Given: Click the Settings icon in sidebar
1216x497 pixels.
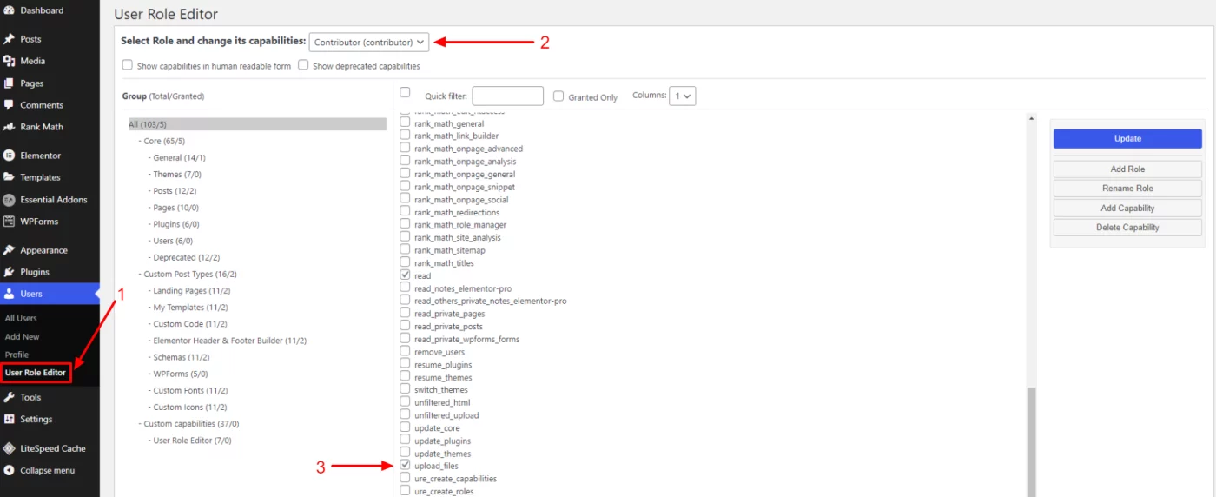Looking at the screenshot, I should coord(9,419).
